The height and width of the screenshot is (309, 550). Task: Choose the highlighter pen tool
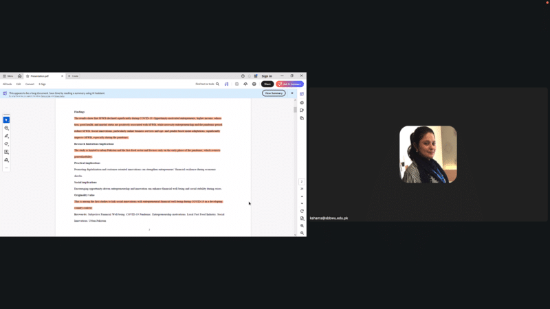pos(6,136)
